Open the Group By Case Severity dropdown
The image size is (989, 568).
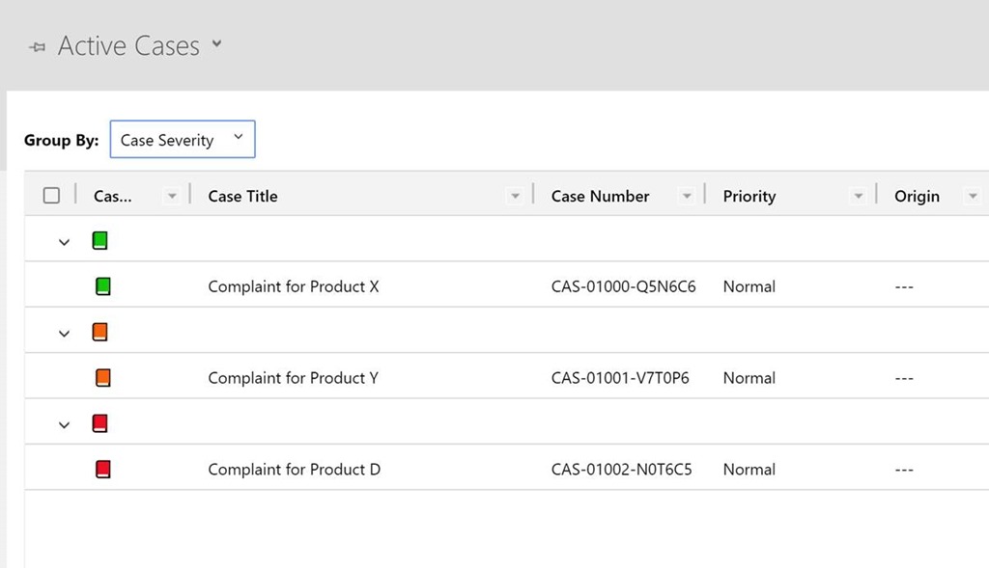183,140
